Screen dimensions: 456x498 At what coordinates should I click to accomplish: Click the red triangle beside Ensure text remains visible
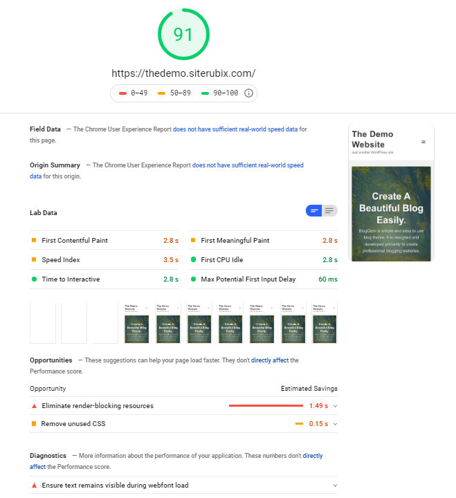click(34, 486)
